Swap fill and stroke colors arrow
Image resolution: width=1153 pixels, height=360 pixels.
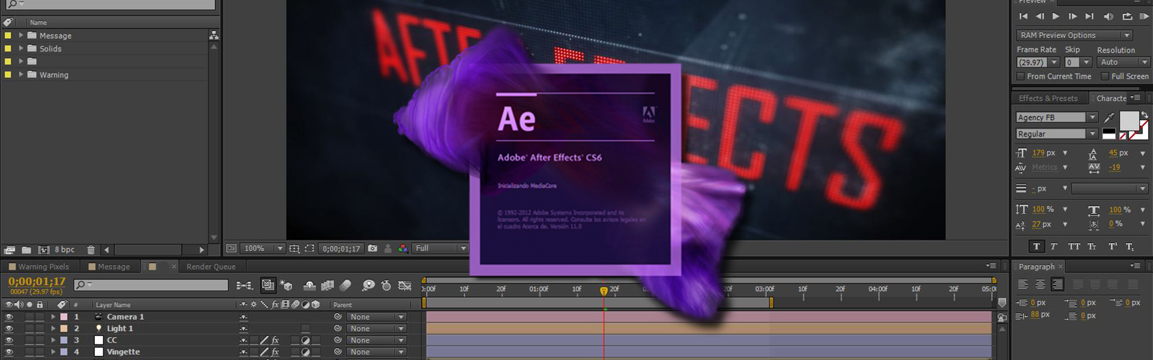click(x=1145, y=115)
